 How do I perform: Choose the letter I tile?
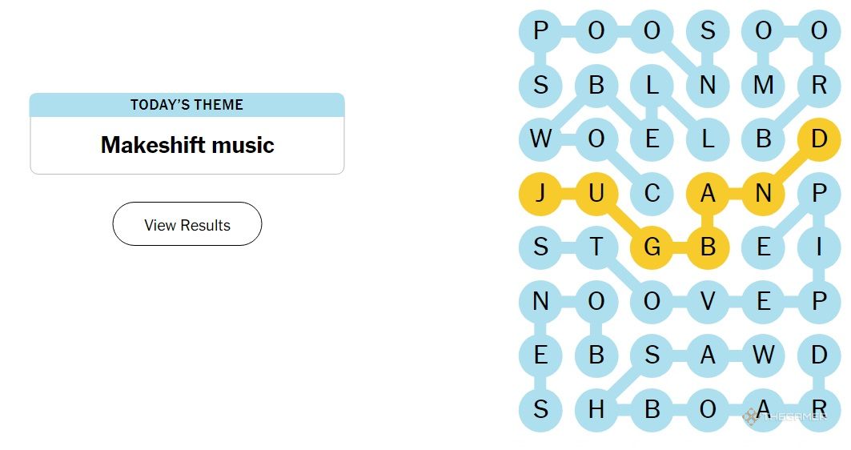[819, 247]
